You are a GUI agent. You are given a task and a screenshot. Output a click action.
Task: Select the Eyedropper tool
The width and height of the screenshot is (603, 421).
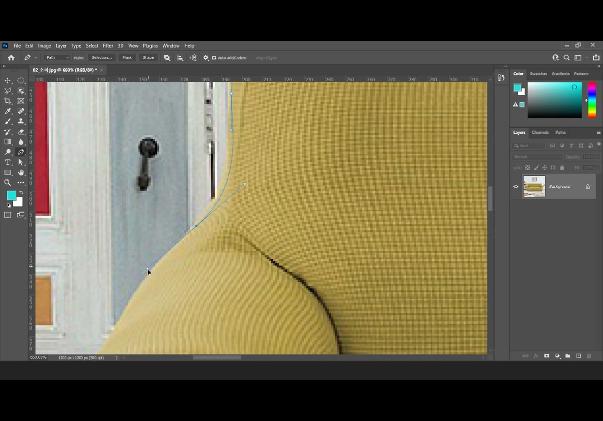(8, 111)
